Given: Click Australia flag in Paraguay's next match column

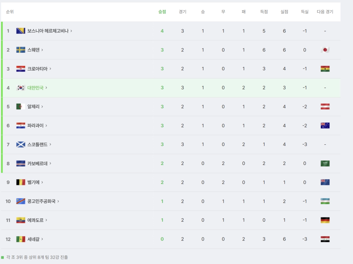Looking at the screenshot, I should pyautogui.click(x=325, y=126).
